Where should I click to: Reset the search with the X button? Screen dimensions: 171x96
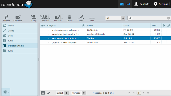pos(168,18)
